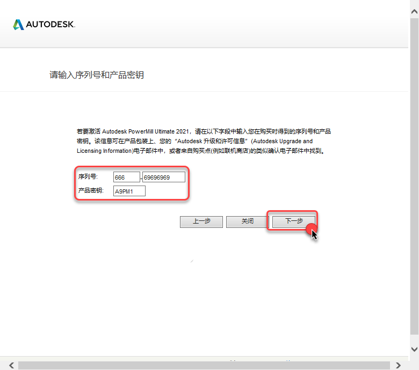Click the horizontal scrollbar right arrow
Viewport: 419px width, 370px height.
click(398, 365)
